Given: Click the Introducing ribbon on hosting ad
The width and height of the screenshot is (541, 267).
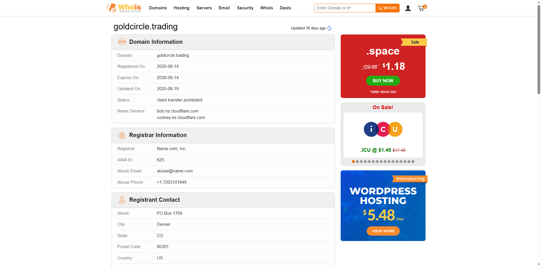Looking at the screenshot, I should 410,179.
